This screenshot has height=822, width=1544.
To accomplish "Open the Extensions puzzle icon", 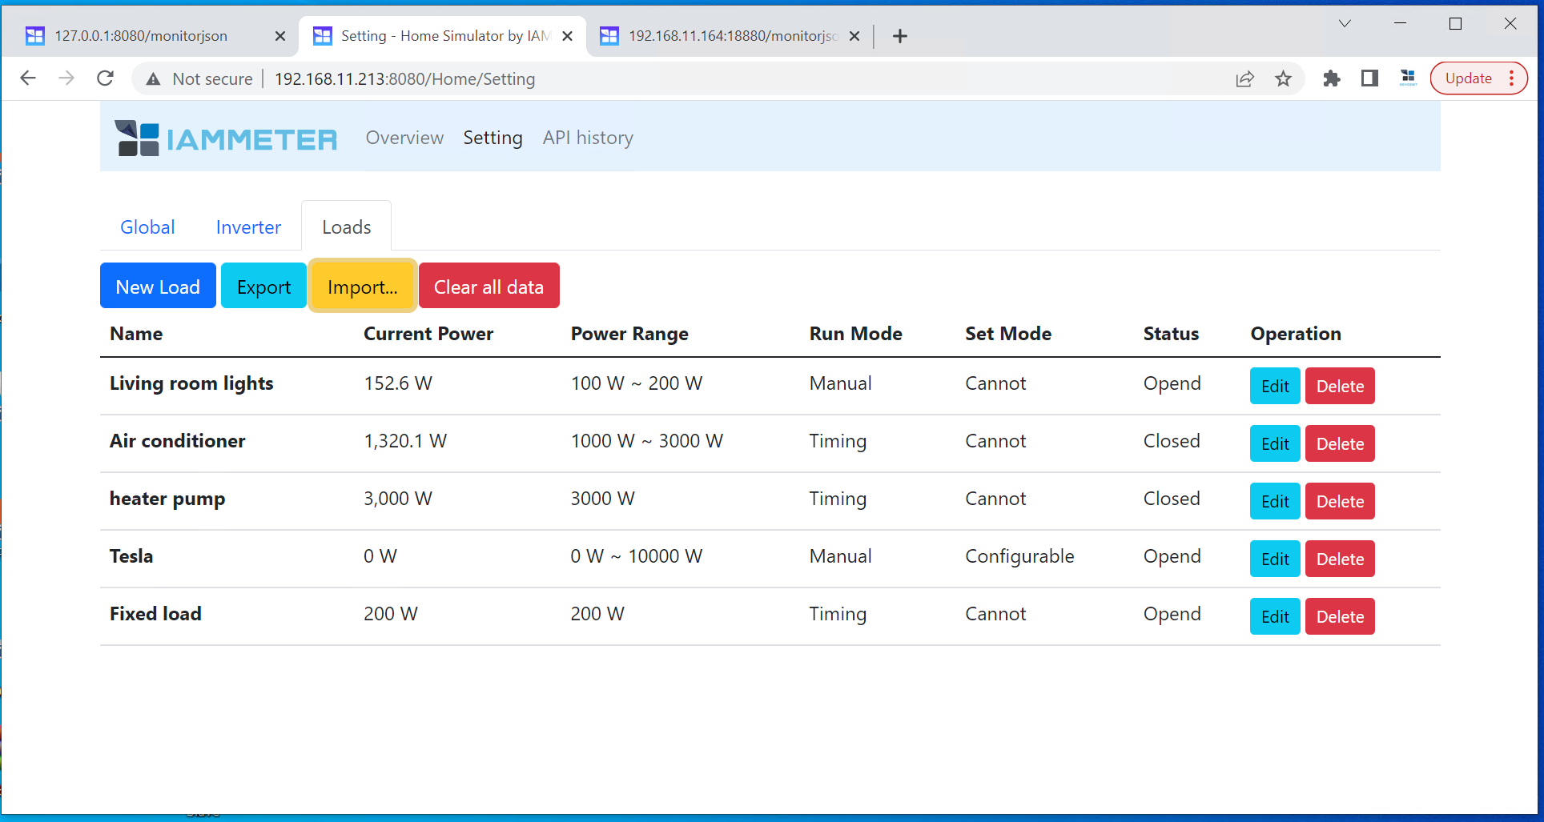I will click(1331, 78).
